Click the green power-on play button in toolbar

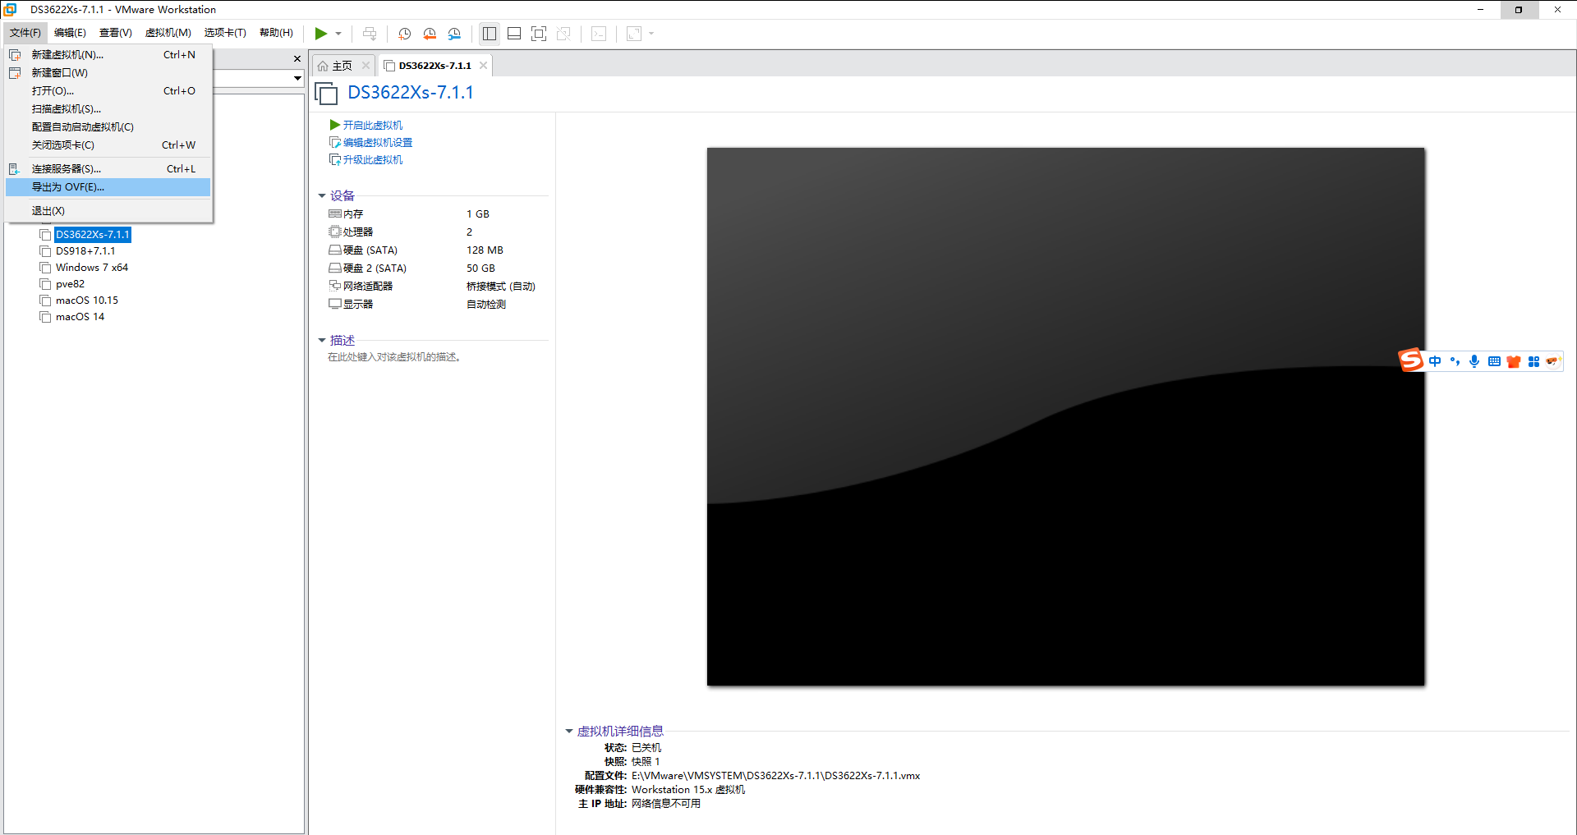(320, 34)
